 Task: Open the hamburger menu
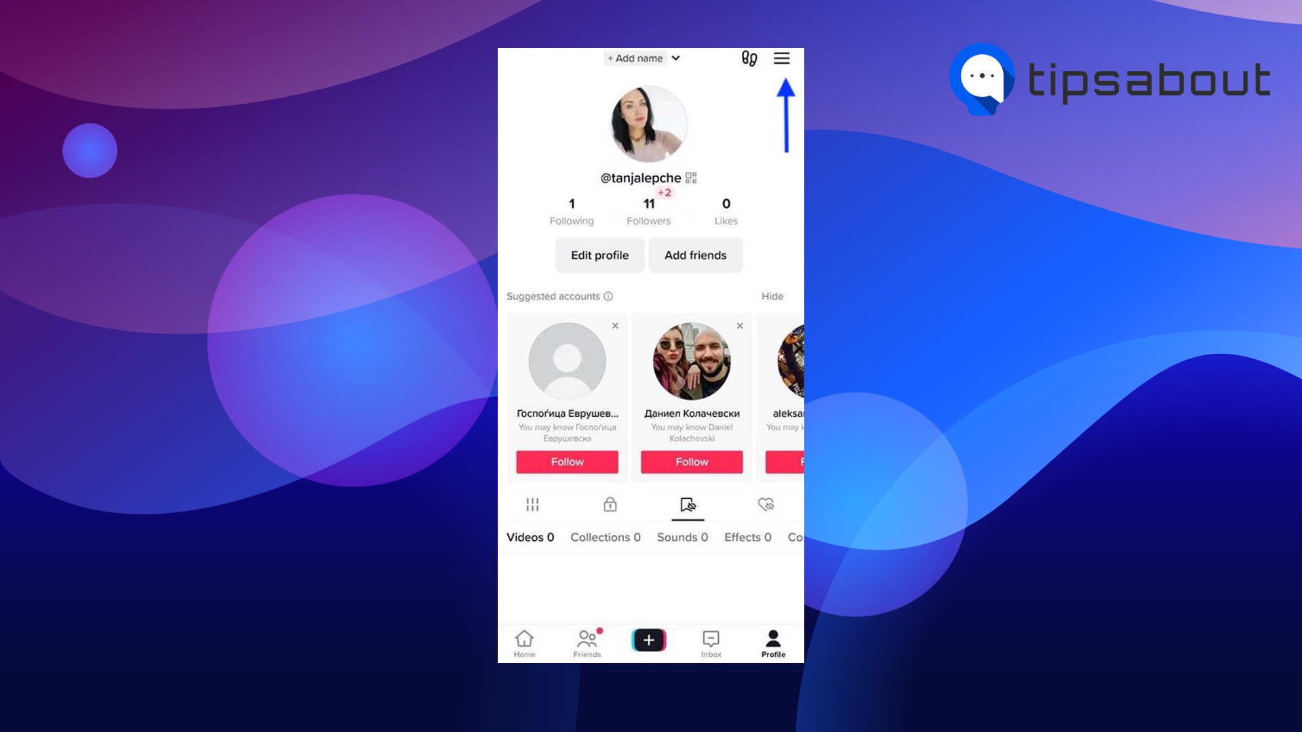pos(781,58)
